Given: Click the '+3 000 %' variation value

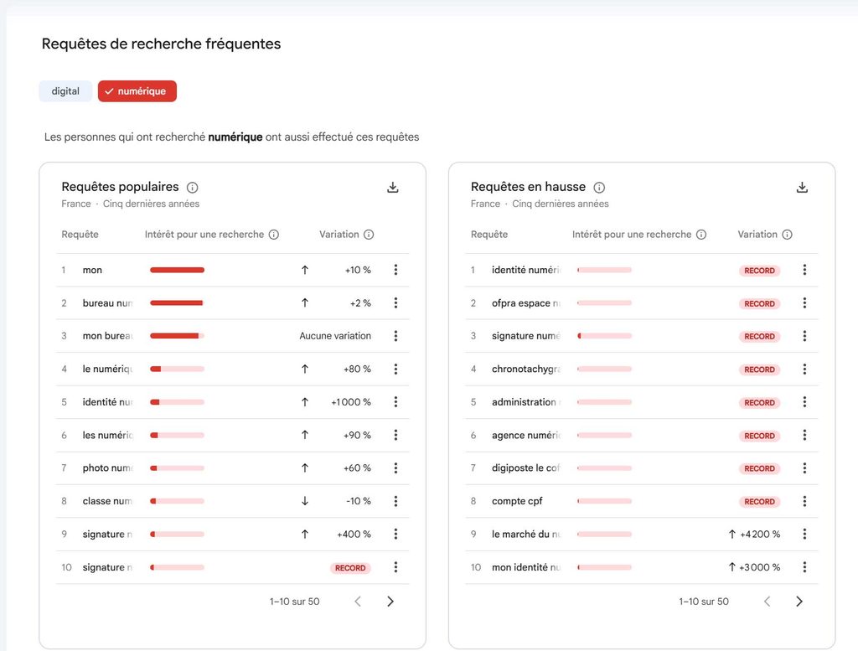Looking at the screenshot, I should (x=759, y=568).
